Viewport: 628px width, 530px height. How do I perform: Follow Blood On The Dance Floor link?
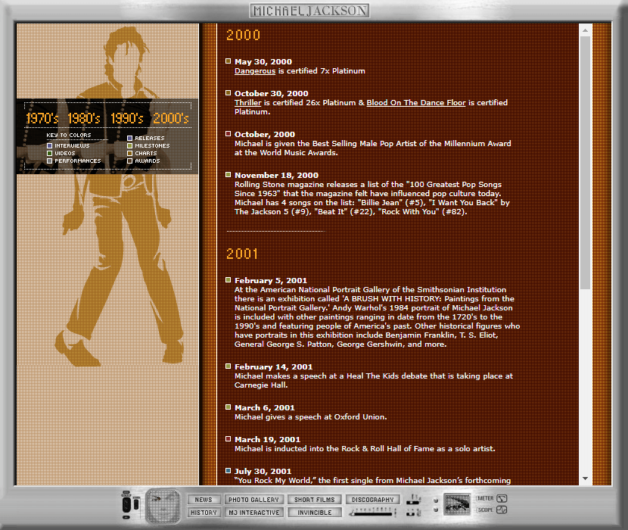[416, 103]
